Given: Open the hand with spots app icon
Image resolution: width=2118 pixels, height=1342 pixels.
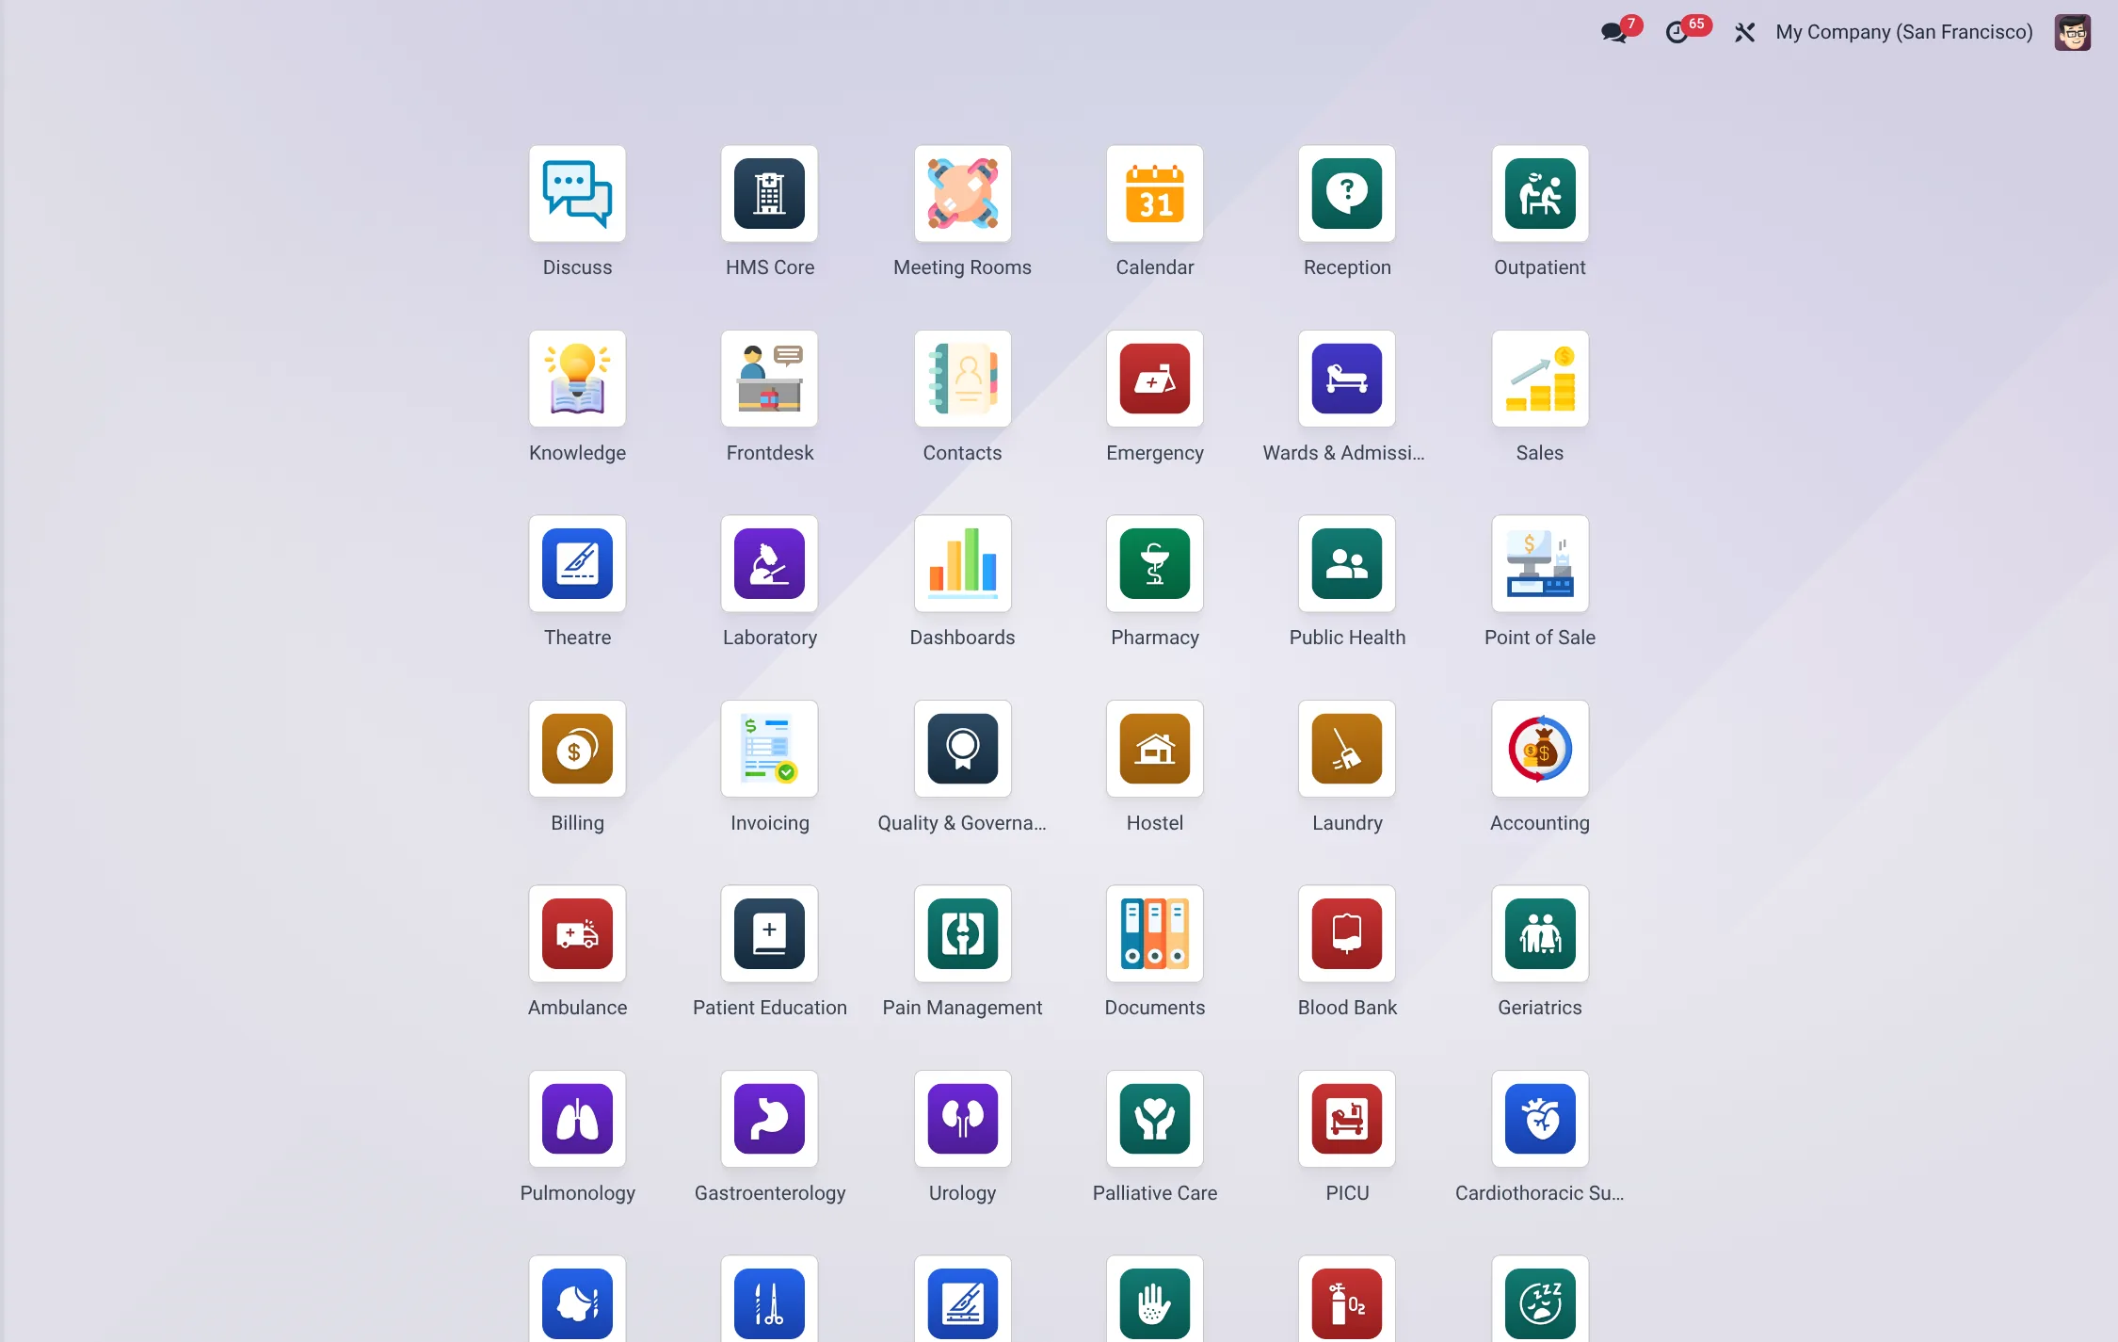Looking at the screenshot, I should coord(1155,1300).
